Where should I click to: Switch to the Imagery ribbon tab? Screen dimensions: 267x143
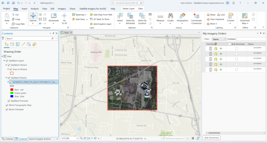pos(62,9)
